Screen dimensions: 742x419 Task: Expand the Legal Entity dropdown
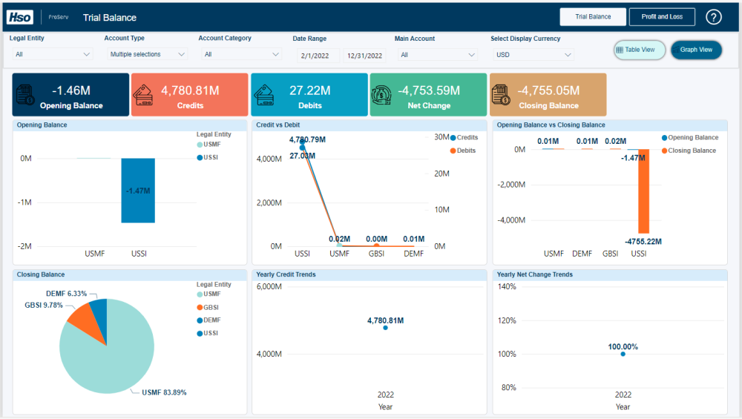pyautogui.click(x=52, y=54)
